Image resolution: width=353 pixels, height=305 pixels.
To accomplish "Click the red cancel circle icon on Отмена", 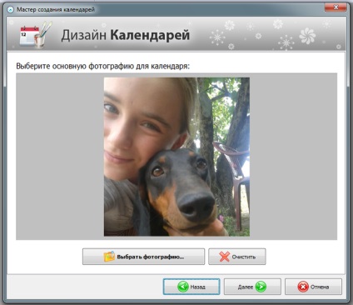I will [303, 287].
